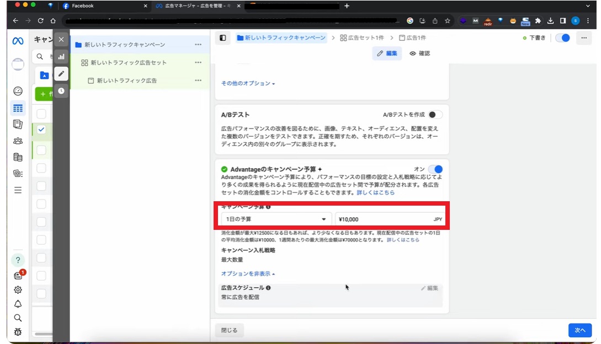Open settings gear in left sidebar
Viewport: 601px width, 344px height.
tap(18, 290)
